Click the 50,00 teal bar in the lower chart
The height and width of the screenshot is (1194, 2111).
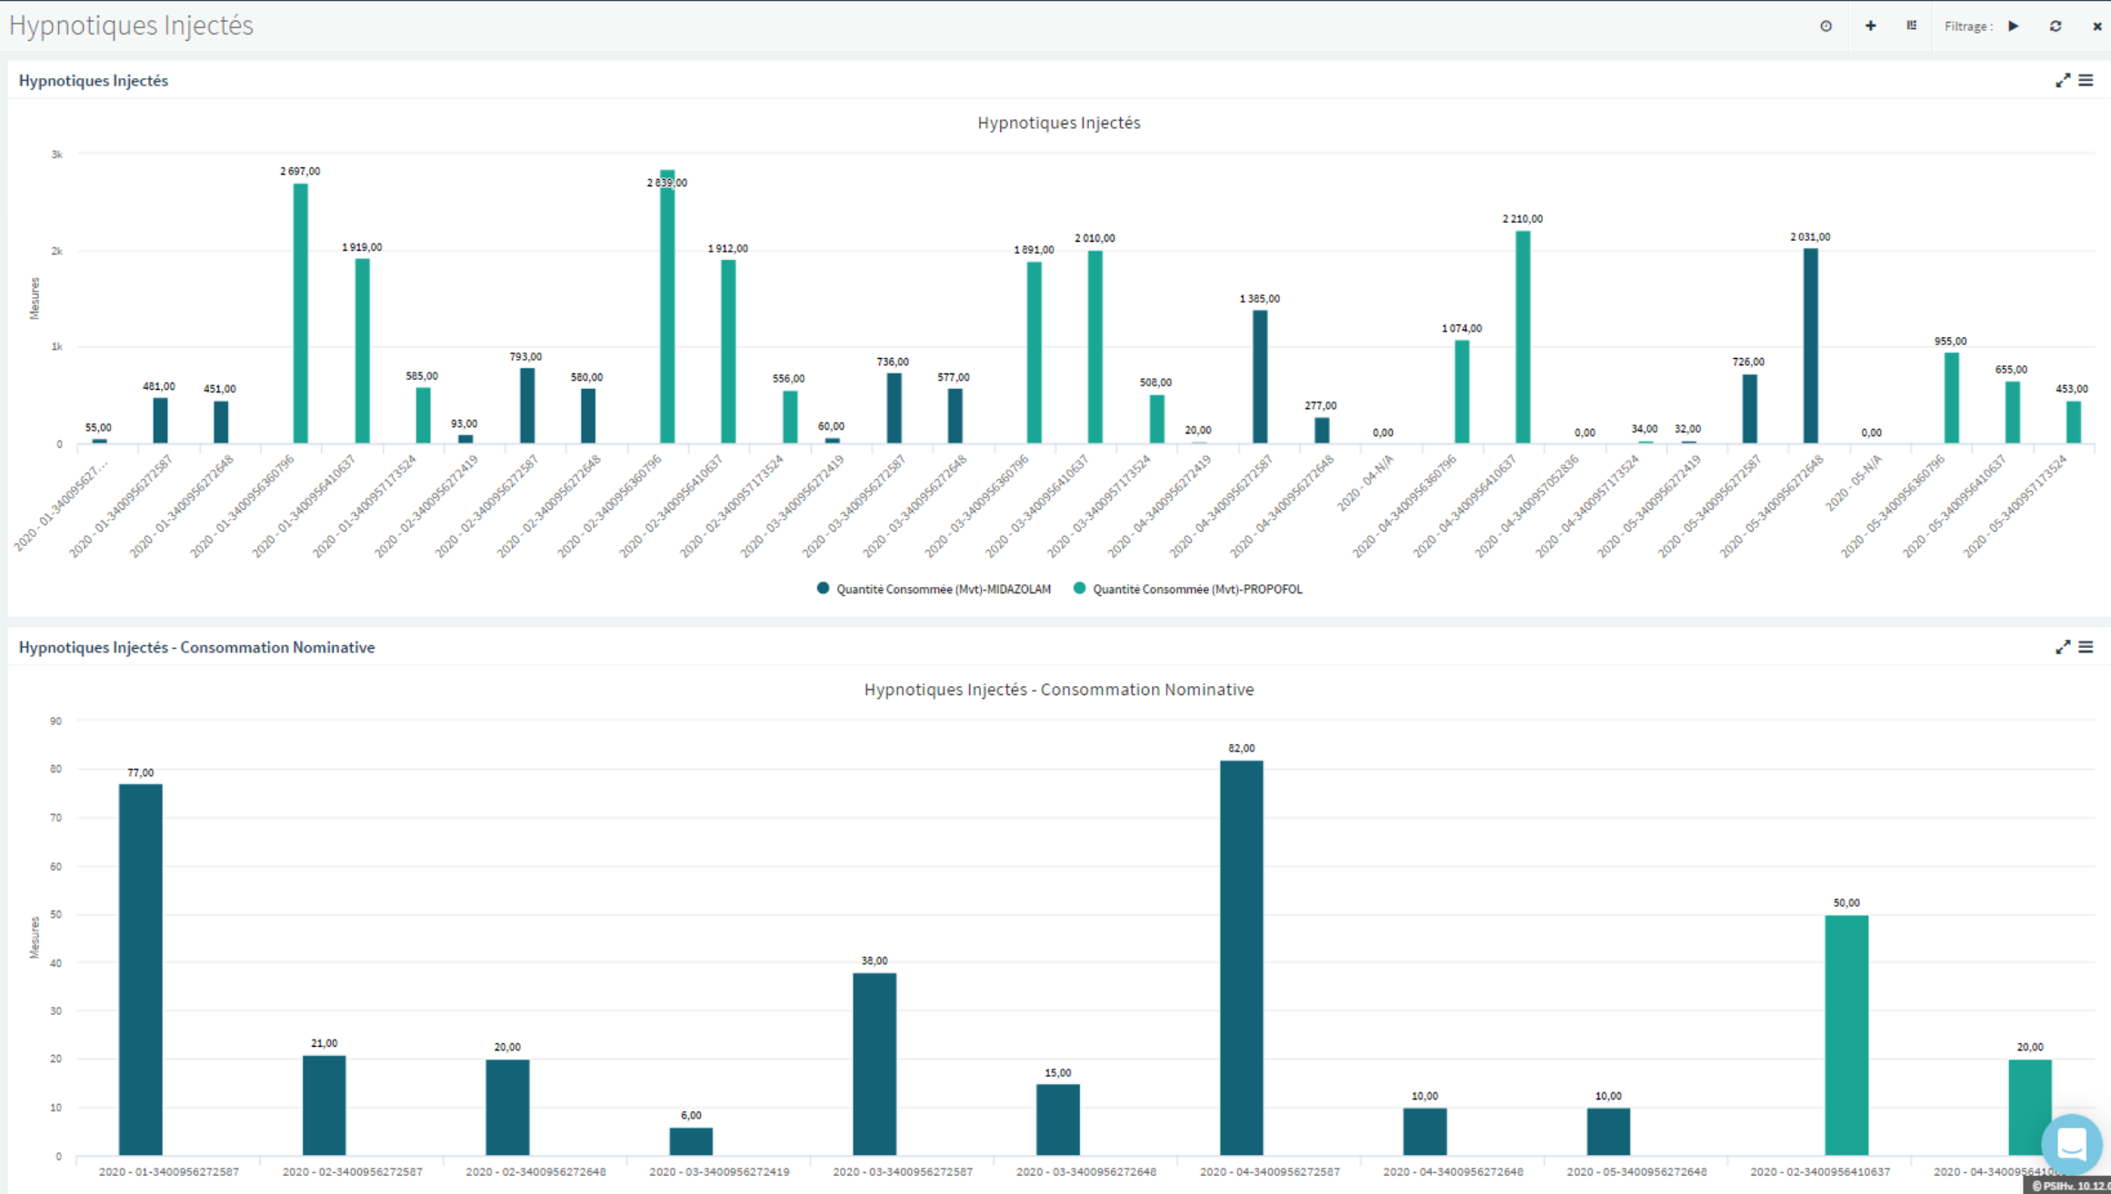click(1846, 1034)
